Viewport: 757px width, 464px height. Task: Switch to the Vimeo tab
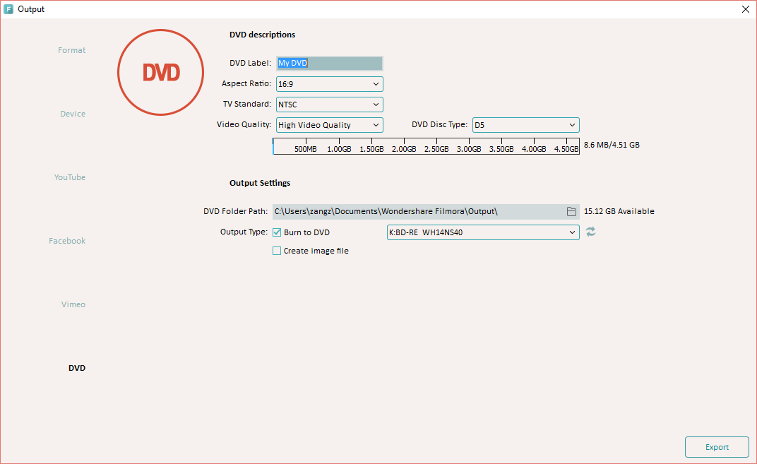click(x=73, y=304)
